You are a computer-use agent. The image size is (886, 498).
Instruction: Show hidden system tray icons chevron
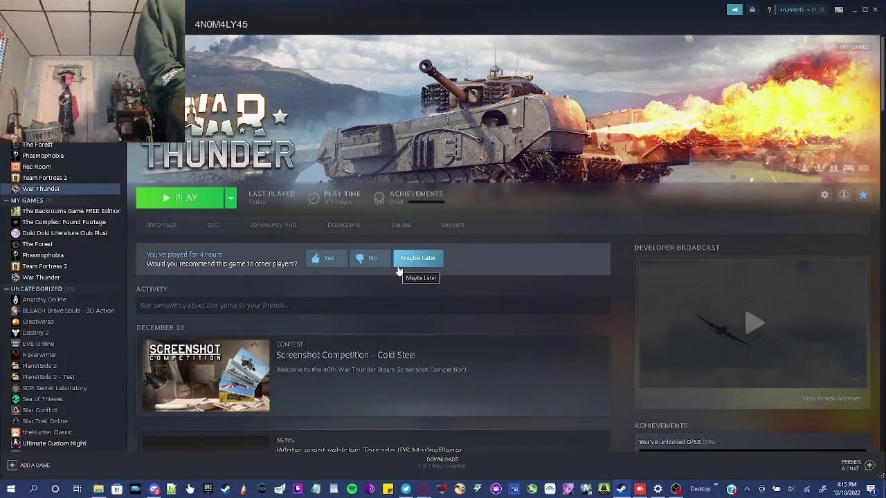pos(747,489)
